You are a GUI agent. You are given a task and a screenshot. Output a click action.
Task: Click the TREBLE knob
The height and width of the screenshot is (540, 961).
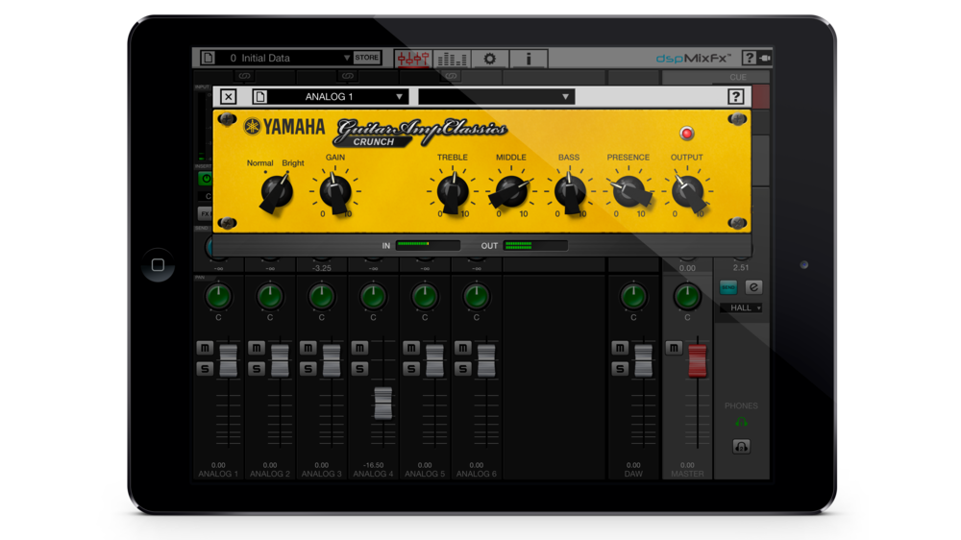[453, 192]
